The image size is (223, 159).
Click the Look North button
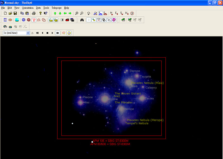click(x=111, y=13)
